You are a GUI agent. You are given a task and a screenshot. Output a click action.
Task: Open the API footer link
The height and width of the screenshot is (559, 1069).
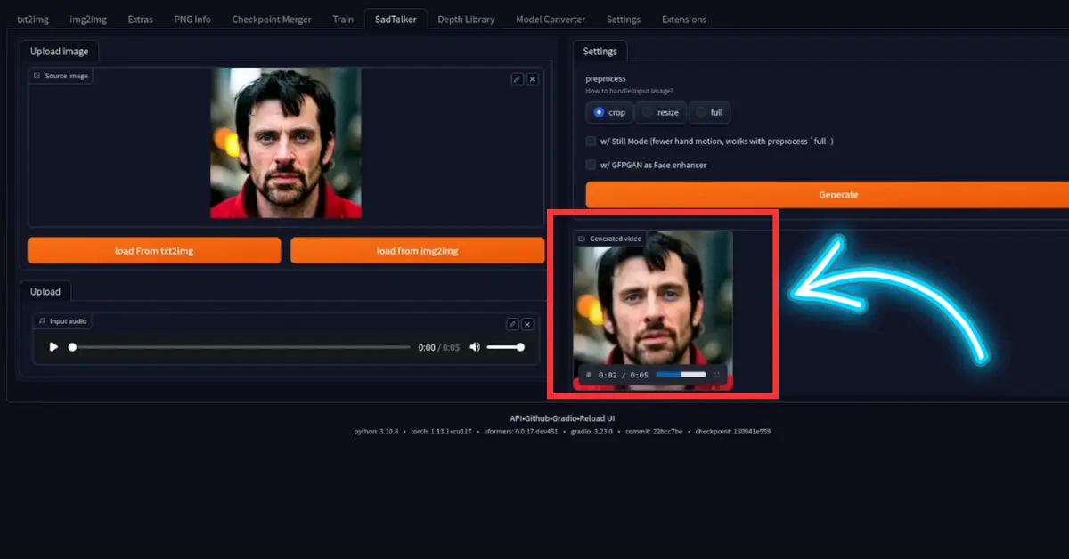point(515,417)
